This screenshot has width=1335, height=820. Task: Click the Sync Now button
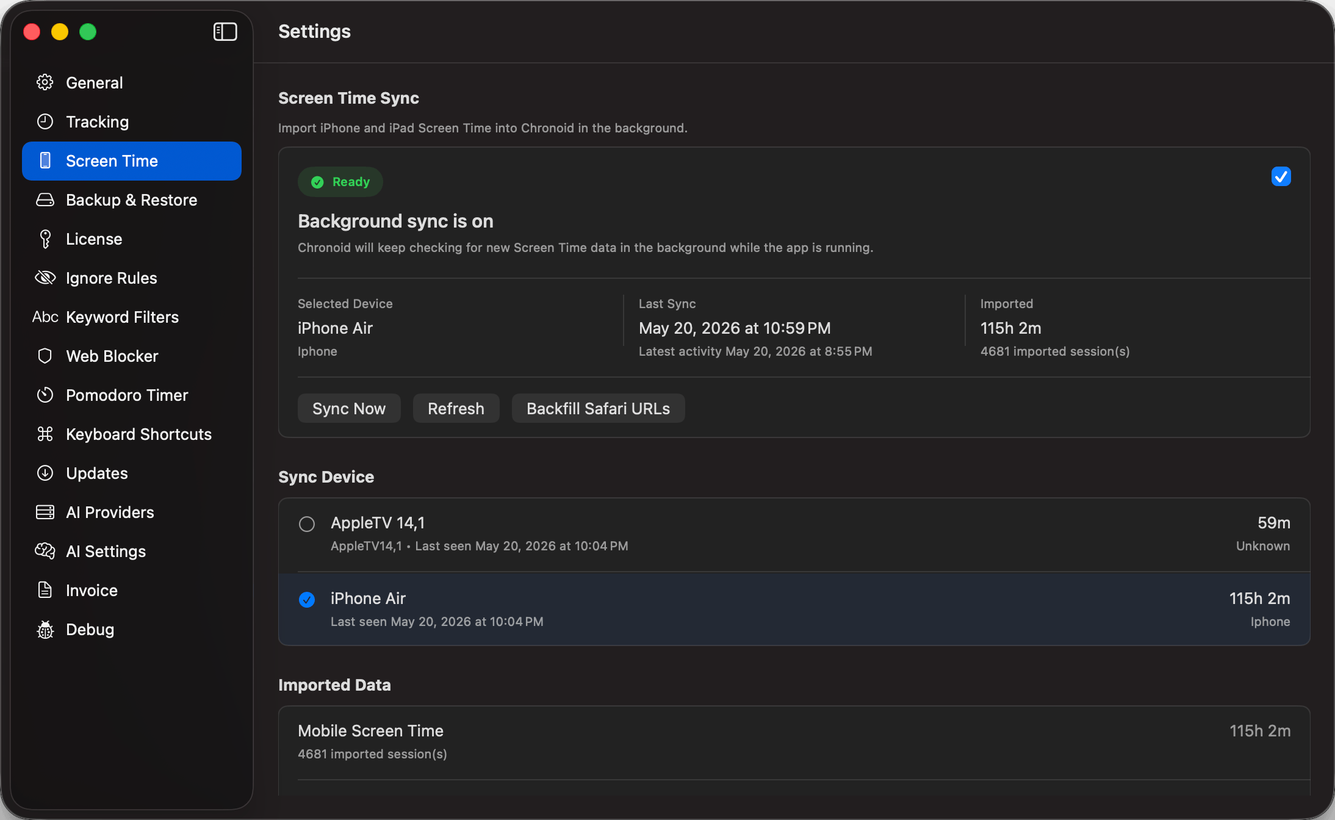(x=349, y=408)
